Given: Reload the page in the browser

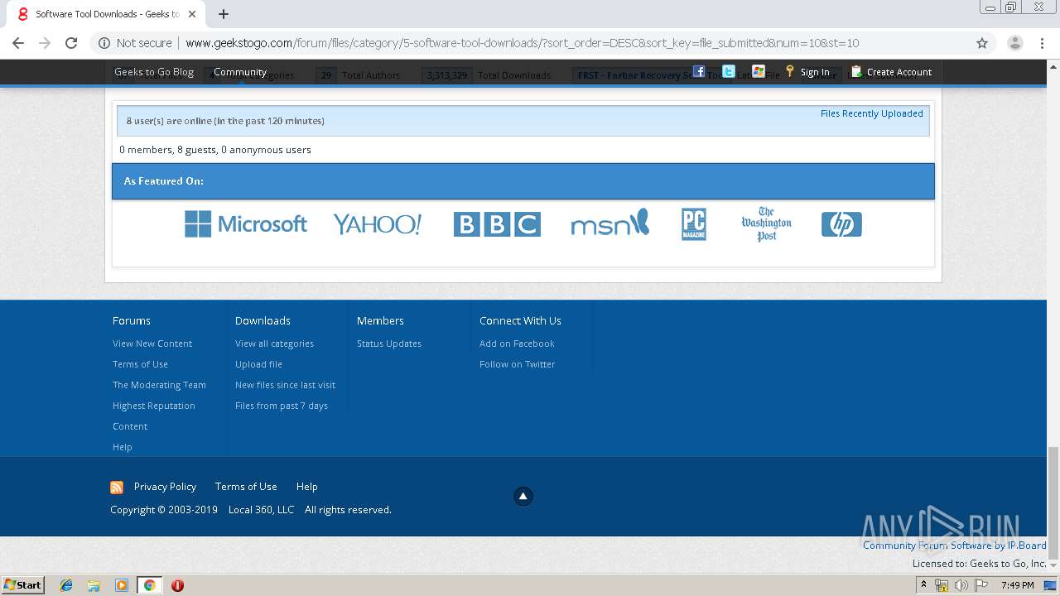Looking at the screenshot, I should click(71, 43).
